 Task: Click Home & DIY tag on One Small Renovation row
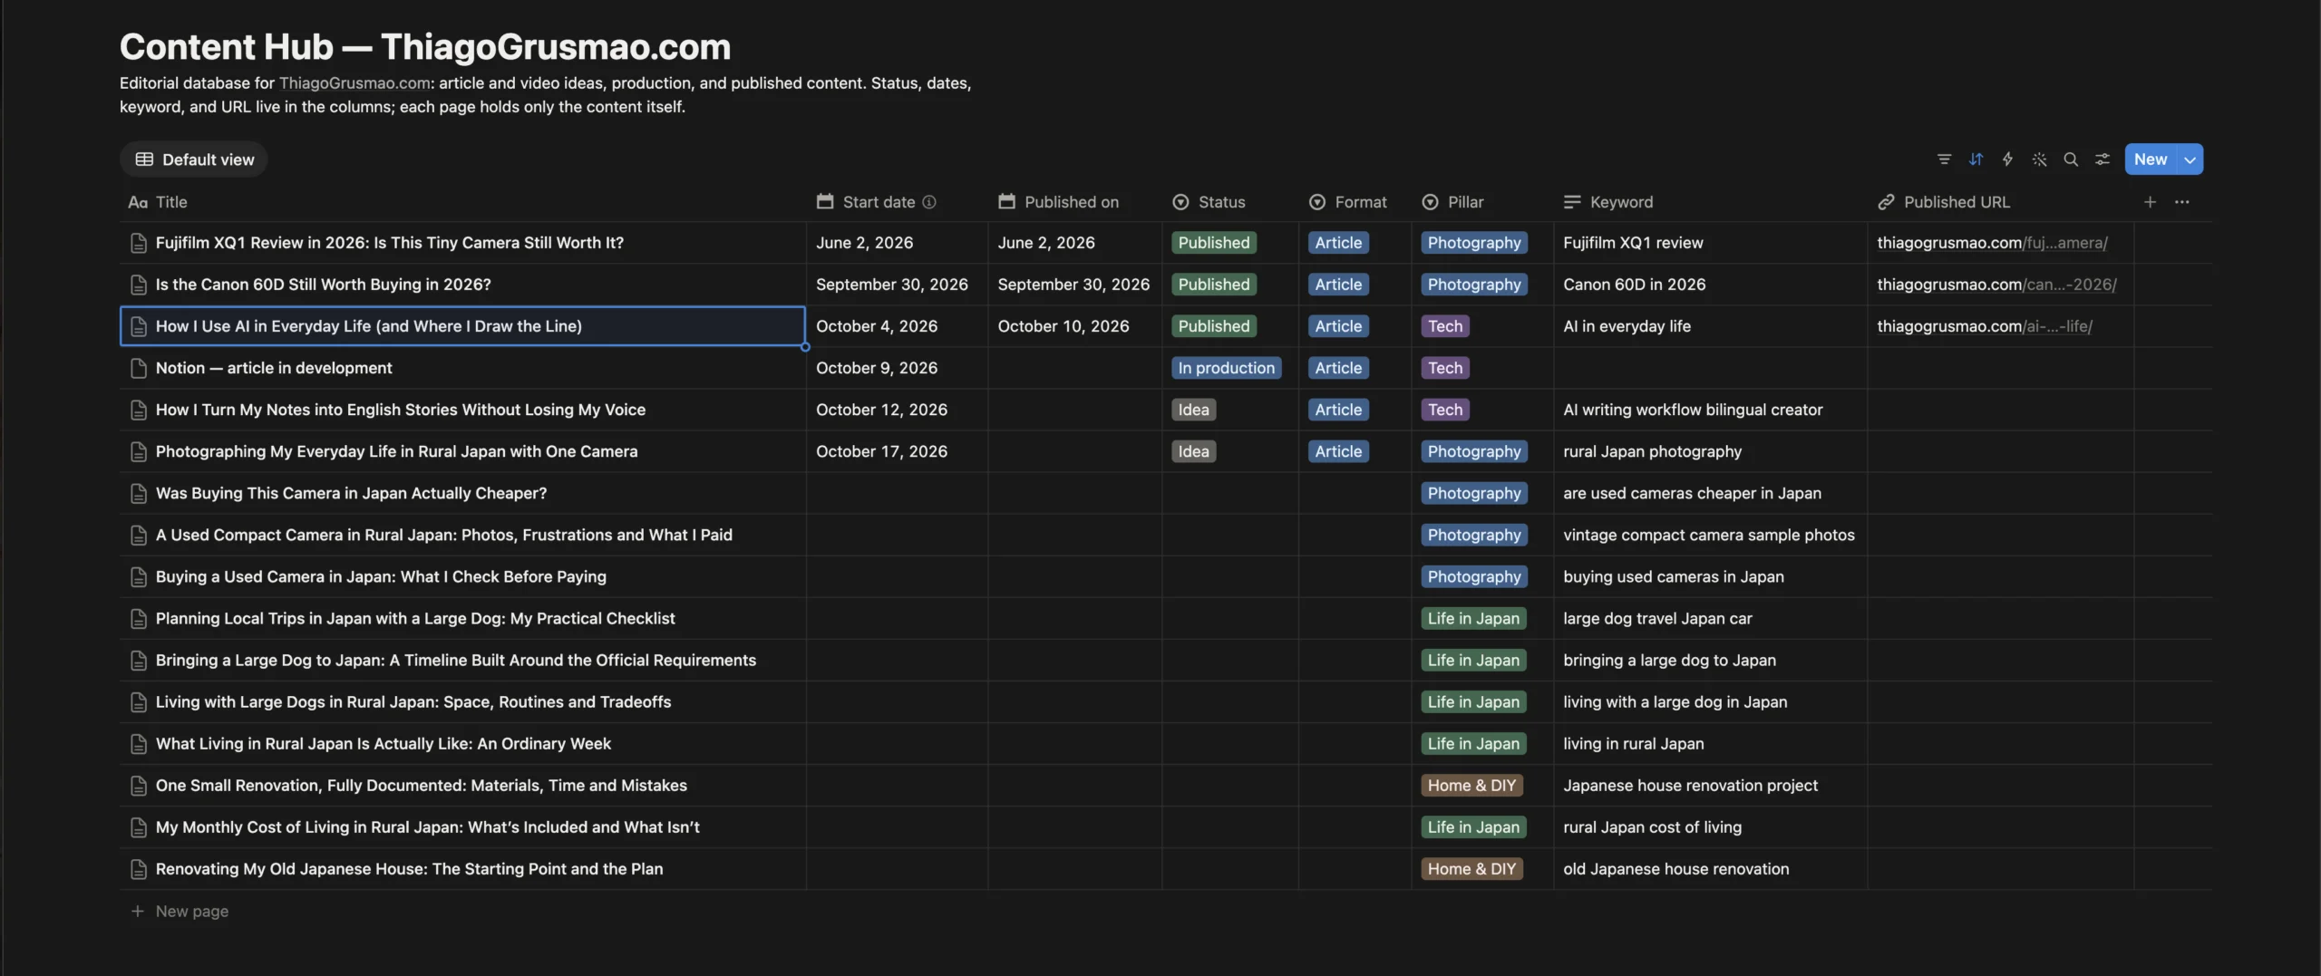click(1471, 786)
